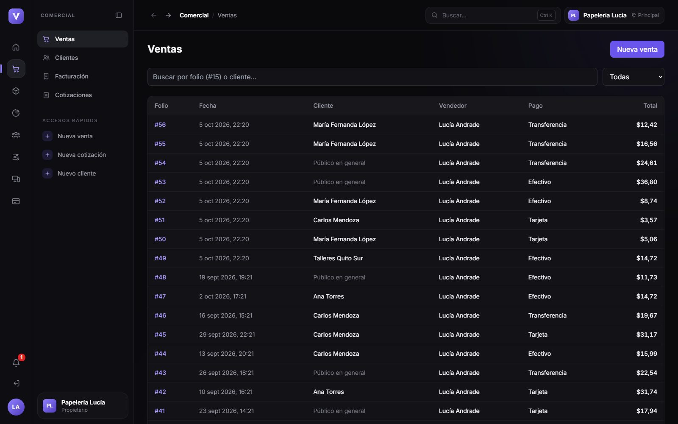Focus the search by folio or client field
This screenshot has height=424, width=678.
point(372,77)
